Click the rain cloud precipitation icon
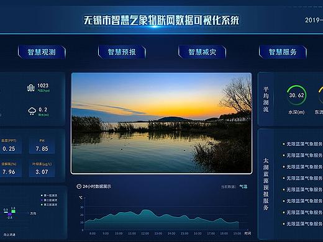Screen dimensions: 323x242 (x=32, y=111)
